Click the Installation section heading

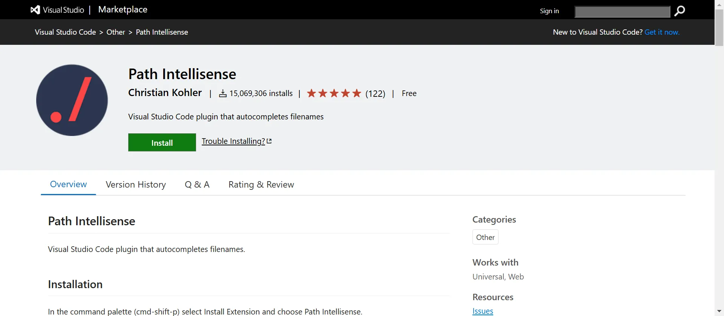click(x=75, y=284)
